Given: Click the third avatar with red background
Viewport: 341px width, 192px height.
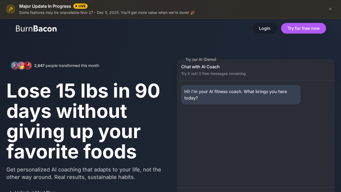Looking at the screenshot, I should pos(28,66).
